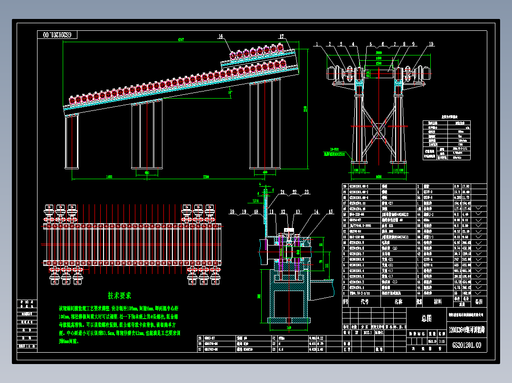Select part balloon number 13
This screenshot has height=383, width=512.
click(x=298, y=211)
